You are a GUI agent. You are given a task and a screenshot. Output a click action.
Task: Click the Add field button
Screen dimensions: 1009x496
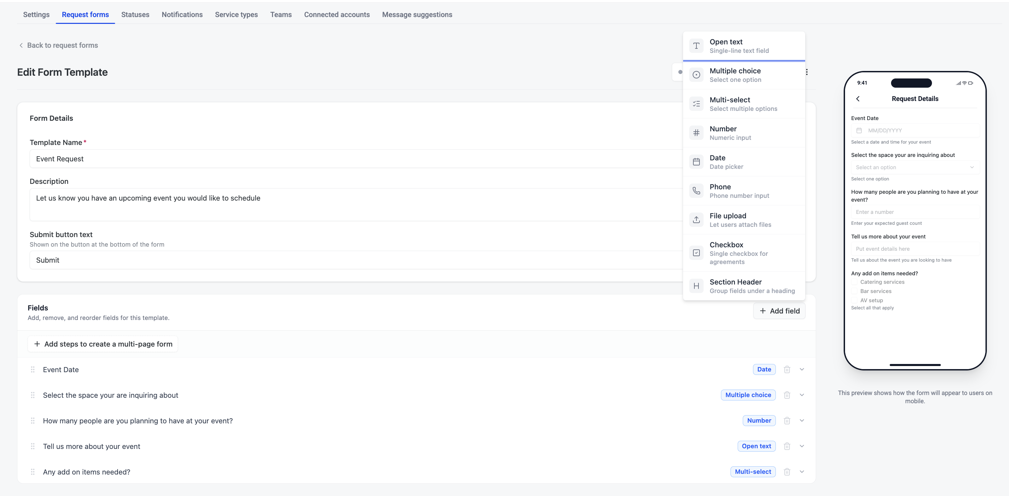tap(779, 311)
